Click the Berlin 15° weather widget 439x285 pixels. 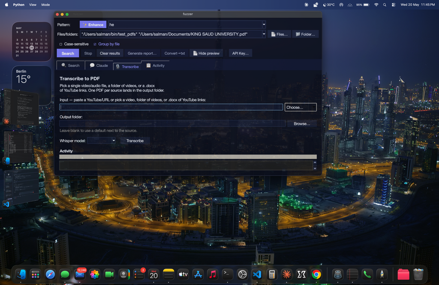pos(32,85)
